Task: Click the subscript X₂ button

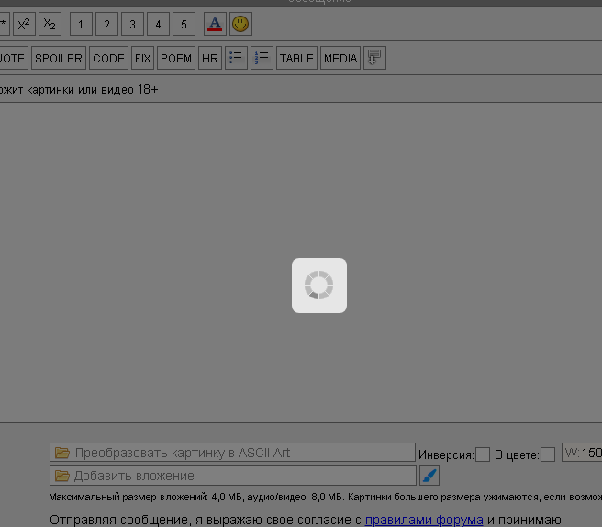Action: (50, 25)
